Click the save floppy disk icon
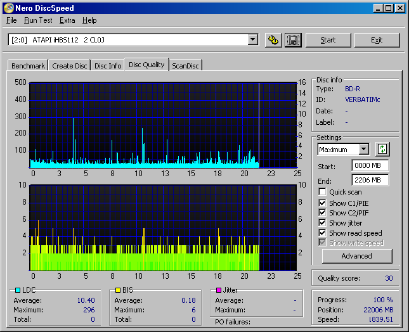The width and height of the screenshot is (409, 332). click(x=293, y=40)
